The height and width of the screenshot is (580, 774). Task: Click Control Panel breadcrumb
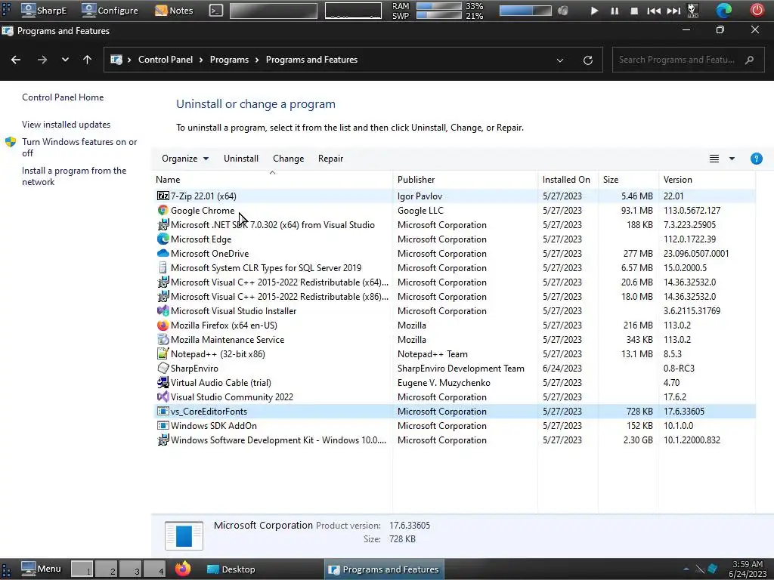pyautogui.click(x=166, y=60)
